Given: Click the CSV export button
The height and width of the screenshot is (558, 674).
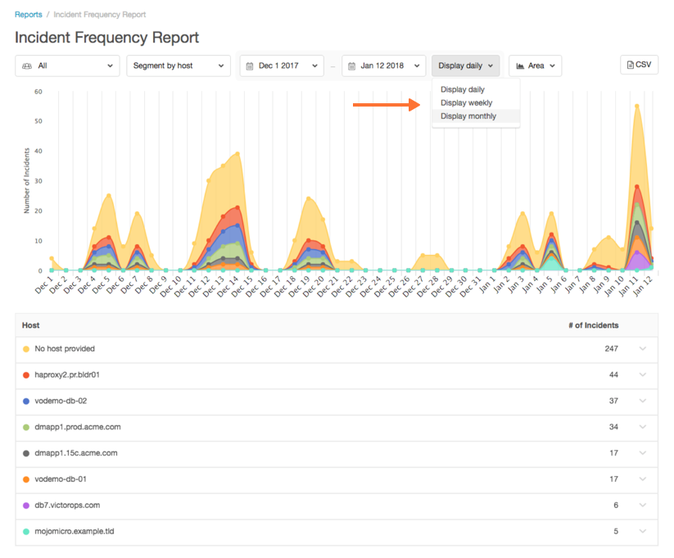Looking at the screenshot, I should [x=639, y=64].
